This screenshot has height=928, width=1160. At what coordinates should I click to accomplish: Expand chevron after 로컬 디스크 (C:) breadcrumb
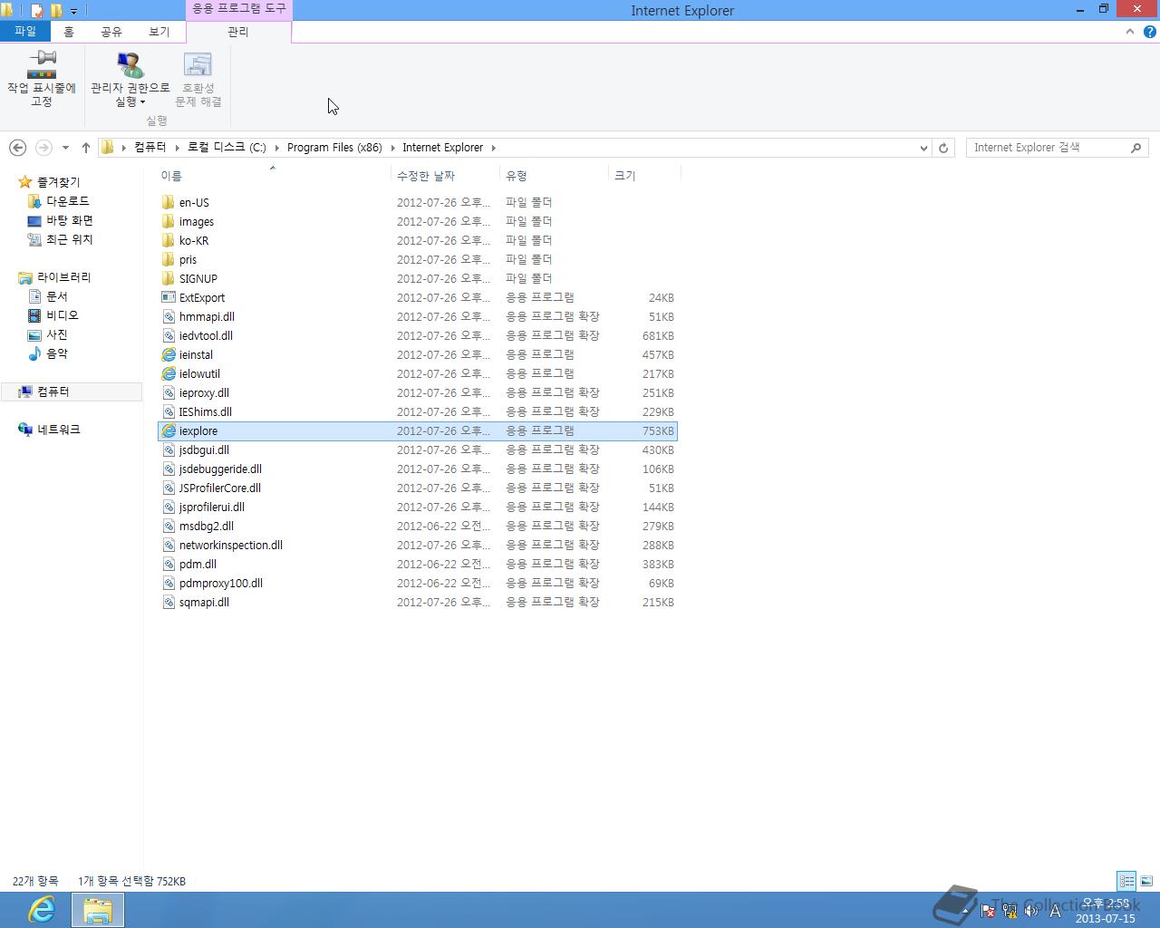tap(277, 148)
